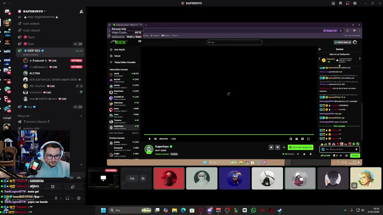Select Ana Sayfa in Kick sidebar
The height and width of the screenshot is (215, 383).
(119, 50)
